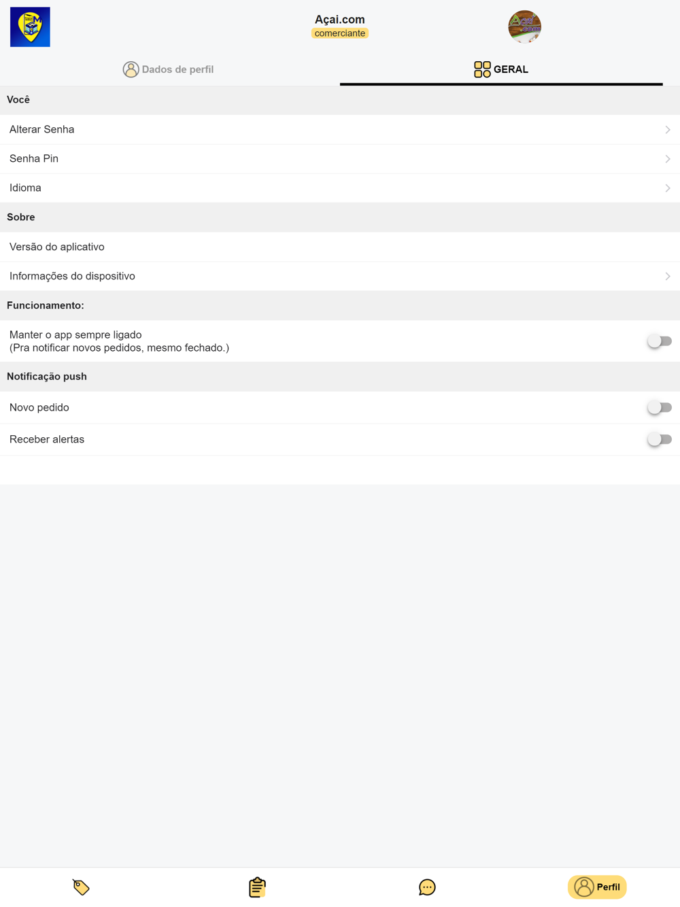Click the GERAL grid squares icon
The height and width of the screenshot is (907, 680).
coord(482,69)
